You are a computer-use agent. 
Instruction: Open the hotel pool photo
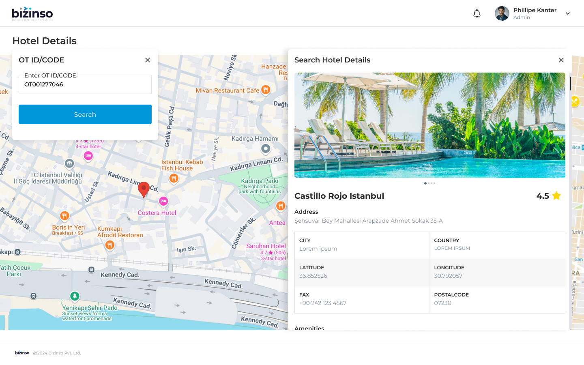430,125
